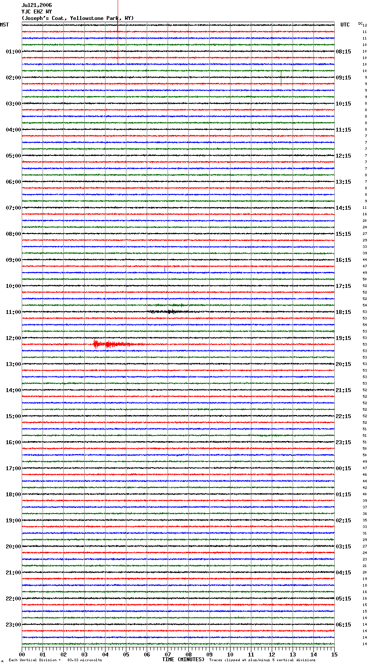Select the 09:00 MST time label
The height and width of the screenshot is (666, 369).
13,260
